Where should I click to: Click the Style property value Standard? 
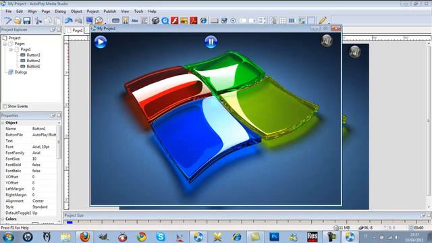(40, 207)
